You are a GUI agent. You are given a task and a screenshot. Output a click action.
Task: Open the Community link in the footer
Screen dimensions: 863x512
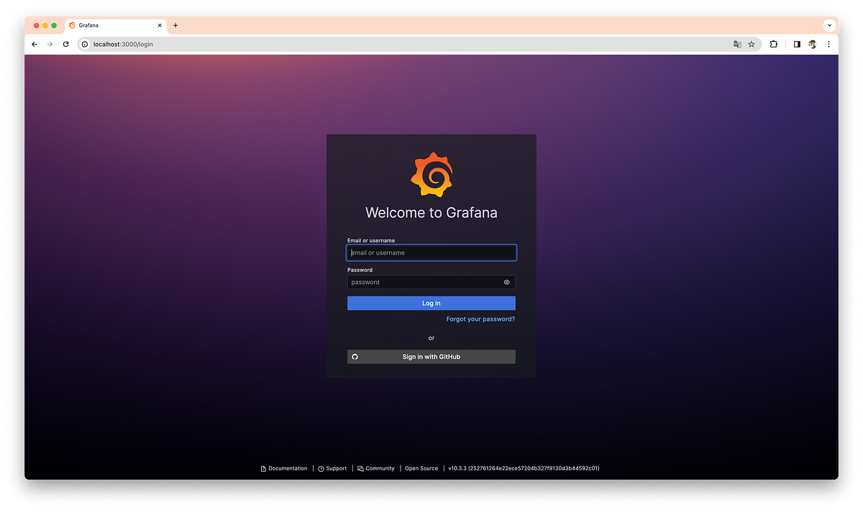(x=380, y=468)
